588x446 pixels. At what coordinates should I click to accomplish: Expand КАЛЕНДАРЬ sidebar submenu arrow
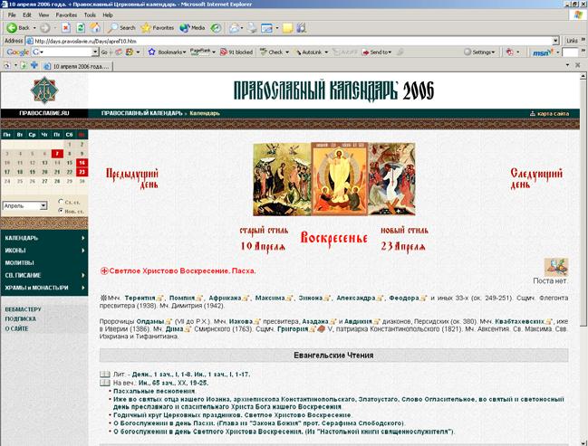click(82, 238)
